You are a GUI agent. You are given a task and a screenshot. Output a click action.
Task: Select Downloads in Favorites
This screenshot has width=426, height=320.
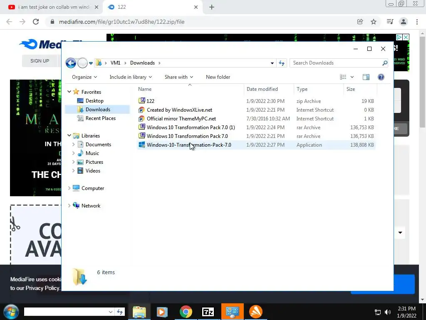tap(98, 110)
